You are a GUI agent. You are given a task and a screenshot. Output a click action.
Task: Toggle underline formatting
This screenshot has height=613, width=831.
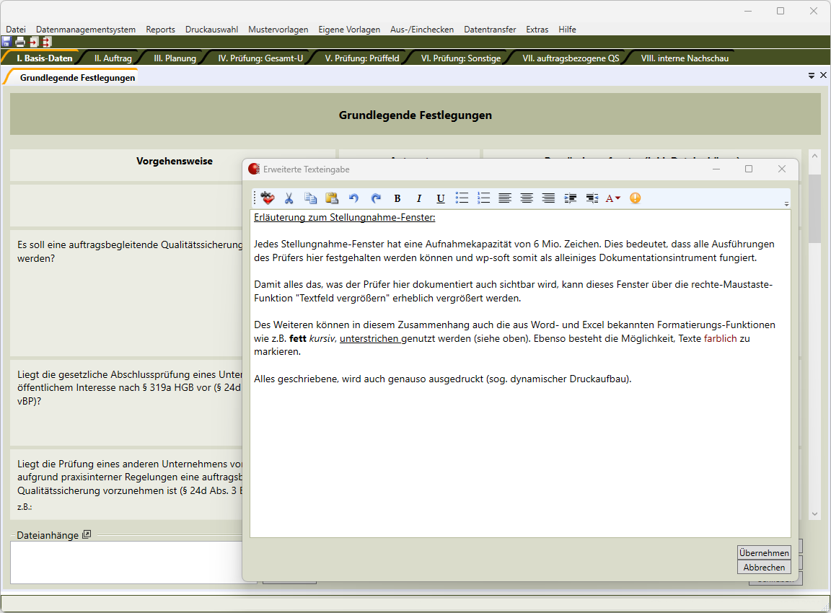(x=441, y=198)
